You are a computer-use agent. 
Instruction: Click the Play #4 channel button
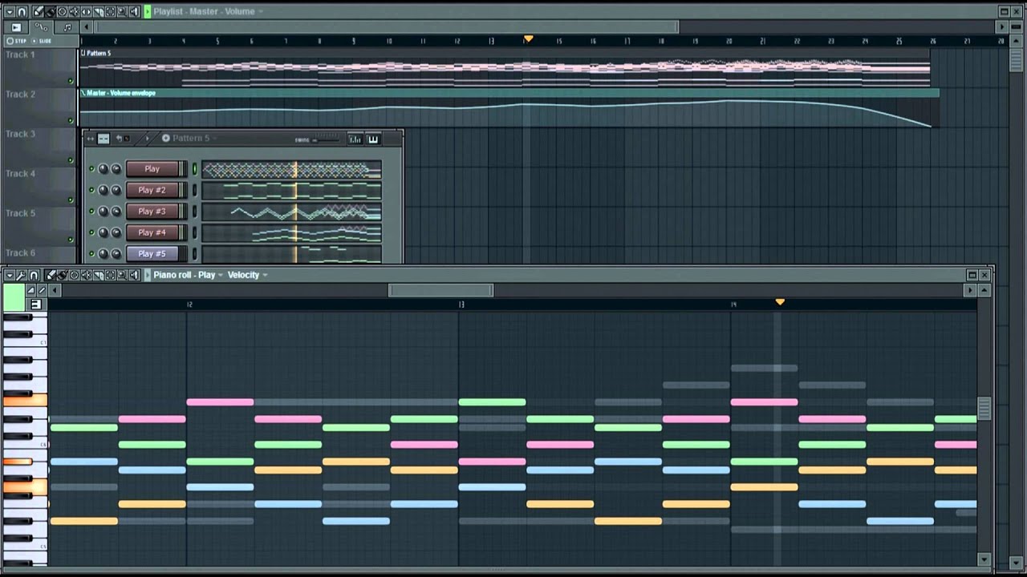point(152,232)
